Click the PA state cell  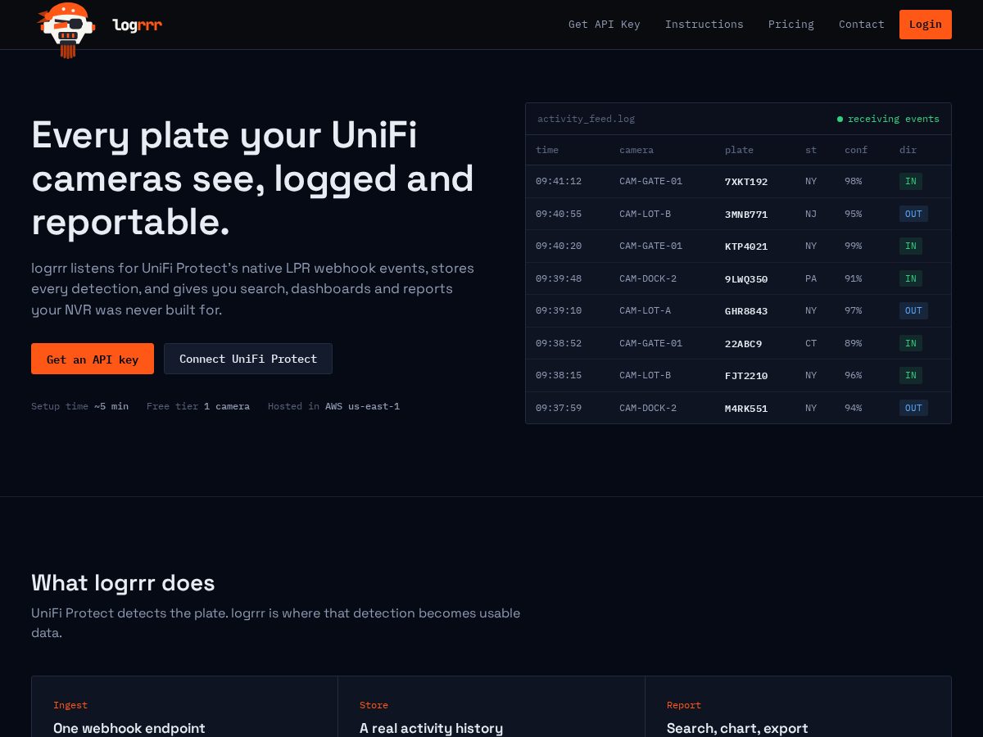[x=811, y=278]
